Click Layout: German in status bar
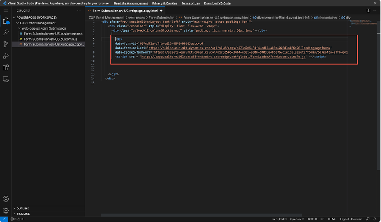Image resolution: width=381 pixels, height=222 pixels. coord(351,219)
